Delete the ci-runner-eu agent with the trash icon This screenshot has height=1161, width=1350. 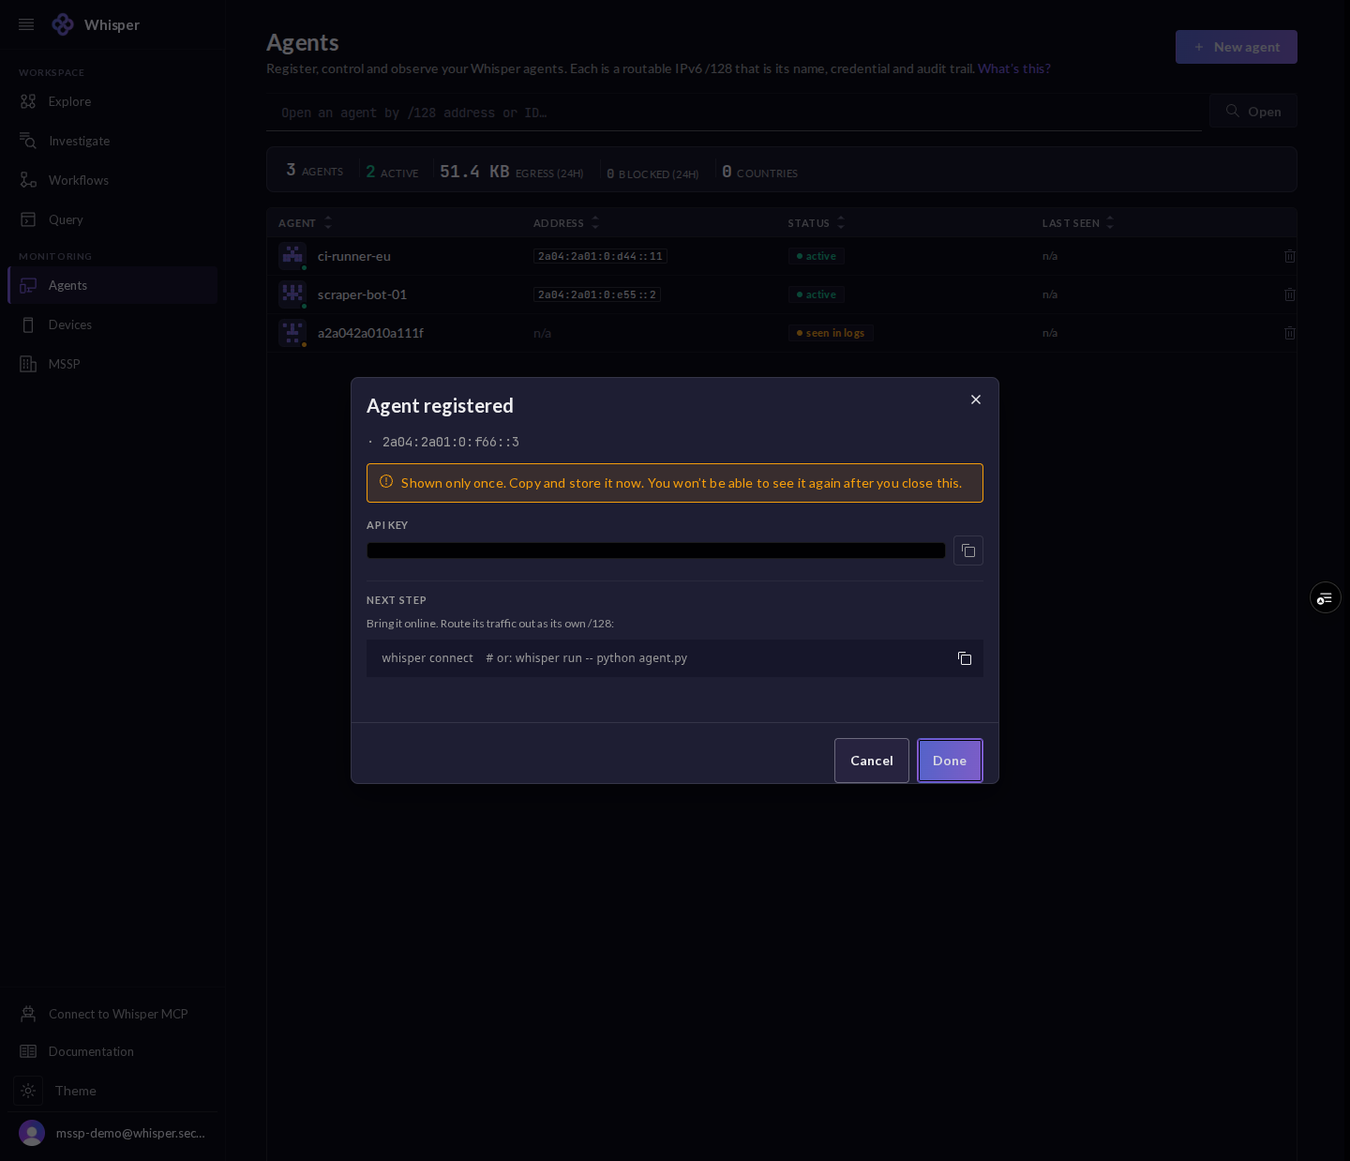(x=1290, y=256)
